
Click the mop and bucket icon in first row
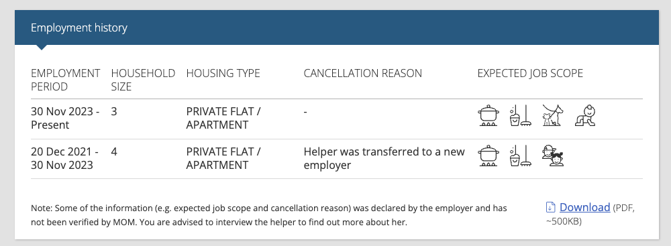pyautogui.click(x=521, y=115)
